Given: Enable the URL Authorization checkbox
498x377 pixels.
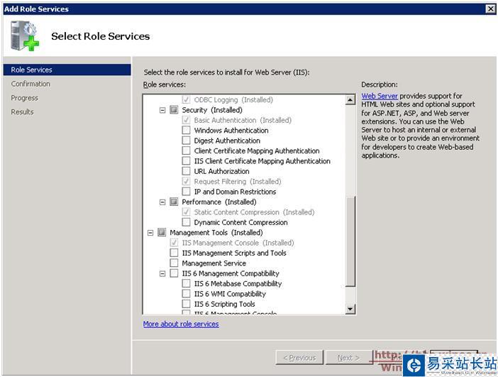Looking at the screenshot, I should coord(186,171).
